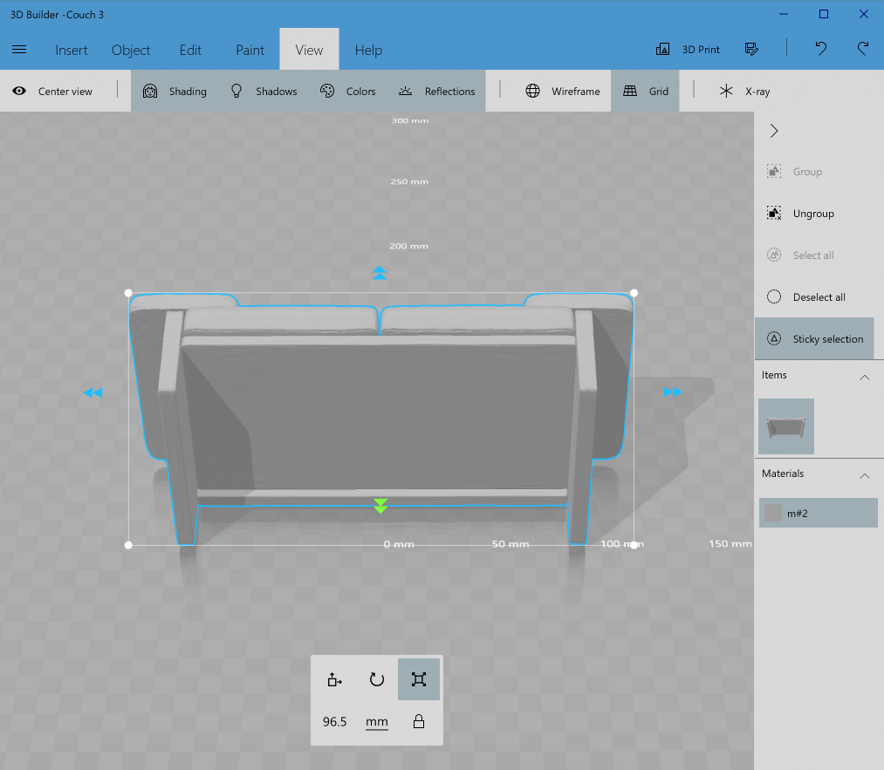Screen dimensions: 884x770
Task: Select the Move tool icon
Action: (x=335, y=679)
